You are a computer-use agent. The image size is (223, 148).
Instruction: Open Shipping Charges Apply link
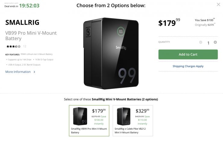pos(188,66)
